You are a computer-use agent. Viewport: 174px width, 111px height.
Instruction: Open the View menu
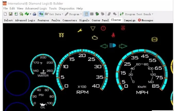[20, 8]
